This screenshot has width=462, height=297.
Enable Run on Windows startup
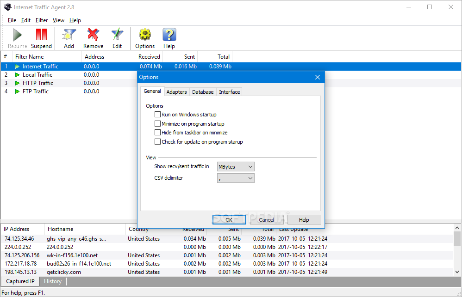(x=158, y=115)
